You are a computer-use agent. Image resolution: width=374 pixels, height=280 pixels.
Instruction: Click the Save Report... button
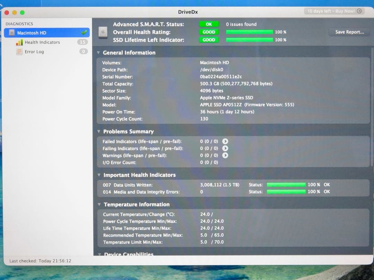click(349, 31)
